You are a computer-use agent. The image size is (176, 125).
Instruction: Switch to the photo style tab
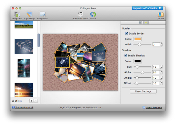(x=146, y=23)
